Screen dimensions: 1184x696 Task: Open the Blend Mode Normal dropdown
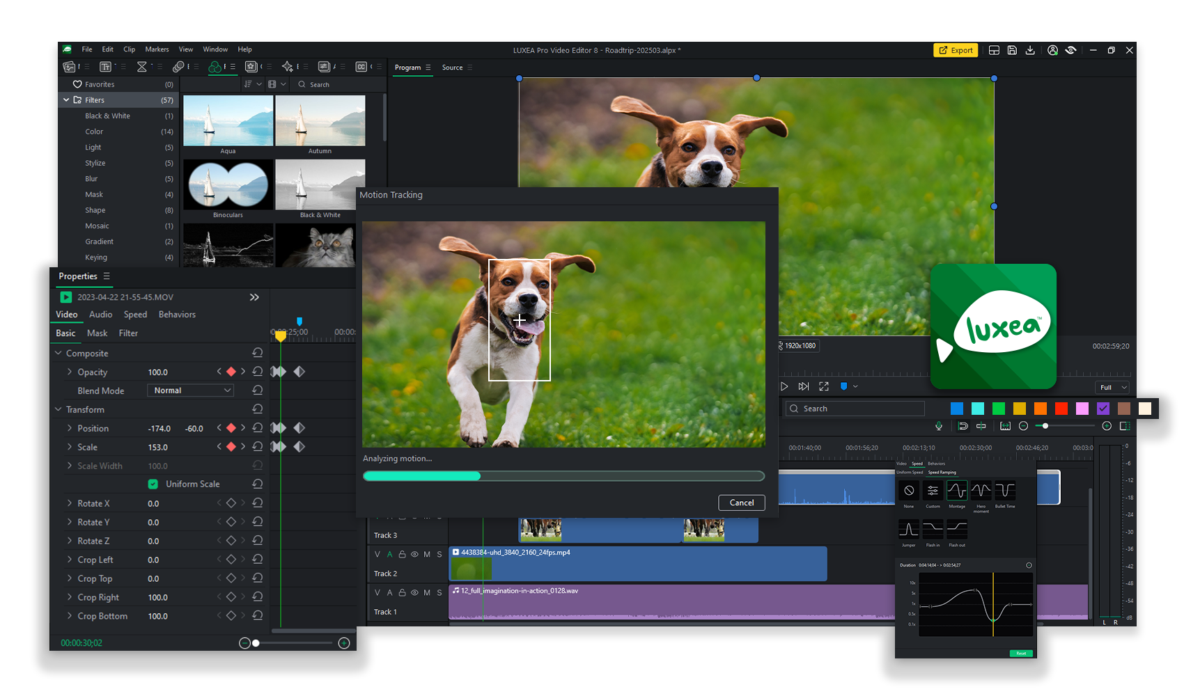190,390
